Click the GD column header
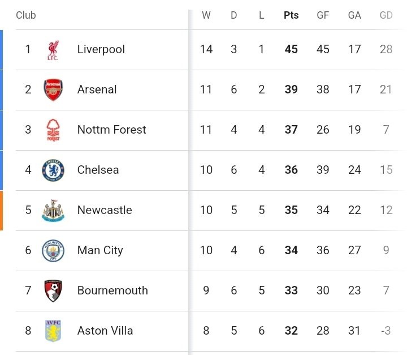This screenshot has width=407, height=355. [x=386, y=15]
